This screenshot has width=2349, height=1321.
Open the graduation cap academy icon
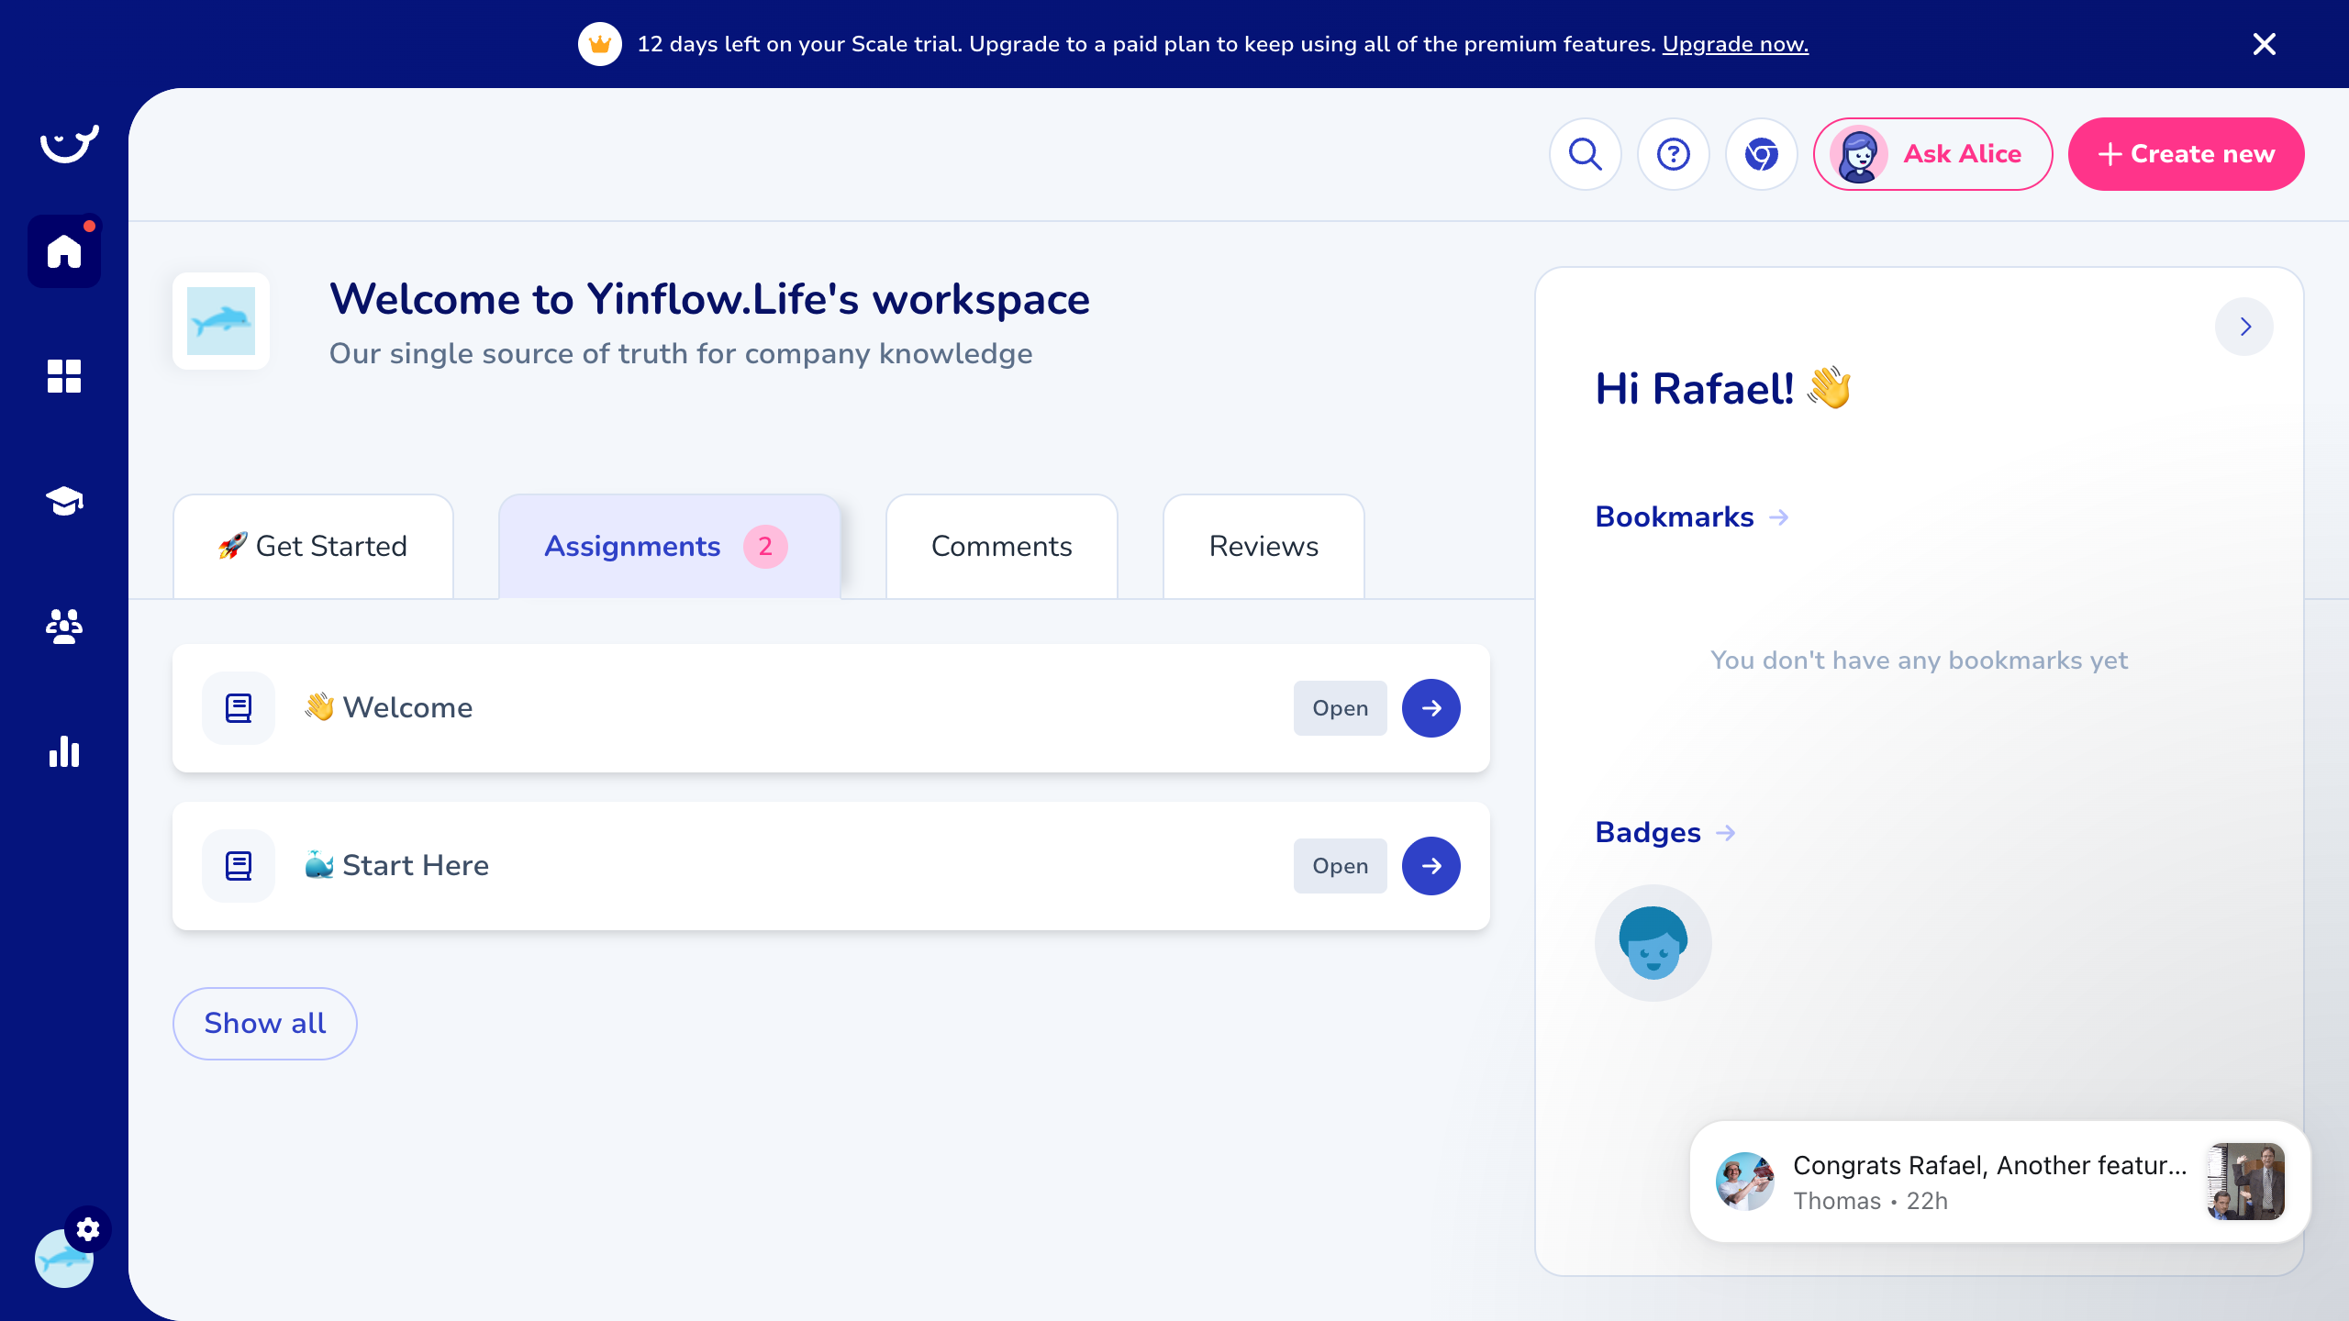(x=64, y=501)
